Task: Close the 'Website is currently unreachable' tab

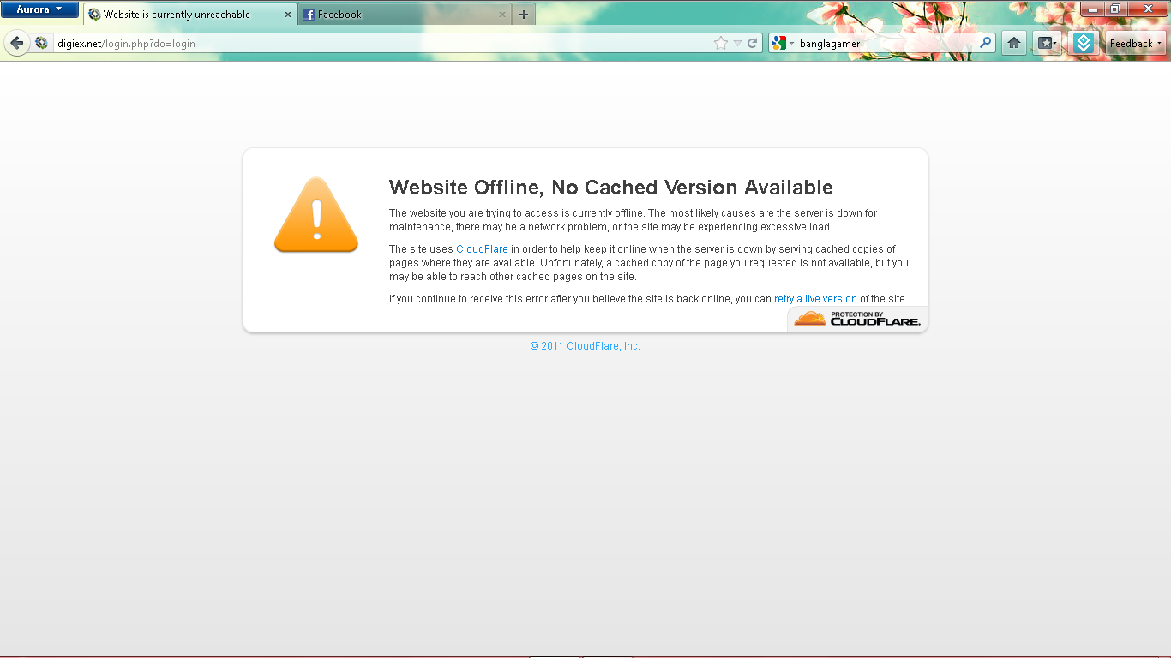Action: 288,15
